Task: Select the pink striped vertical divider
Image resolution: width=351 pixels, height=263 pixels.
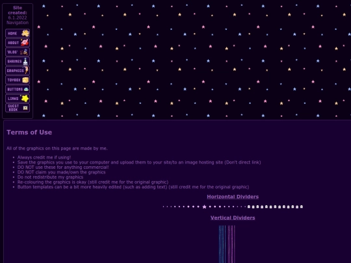Action: (x=231, y=244)
